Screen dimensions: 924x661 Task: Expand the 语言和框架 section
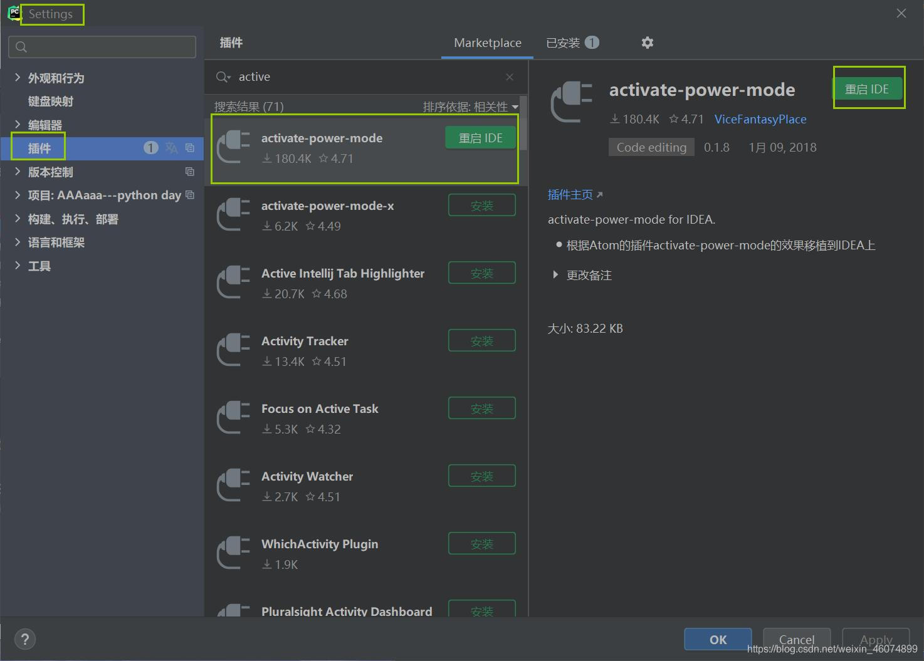click(18, 242)
